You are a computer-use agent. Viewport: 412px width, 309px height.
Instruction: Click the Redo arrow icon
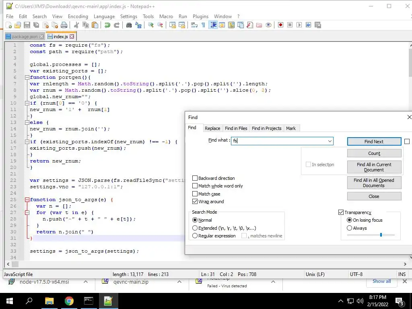[116, 25]
